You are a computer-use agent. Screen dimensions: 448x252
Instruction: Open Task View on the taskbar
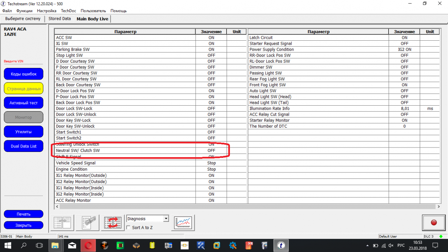click(x=39, y=245)
